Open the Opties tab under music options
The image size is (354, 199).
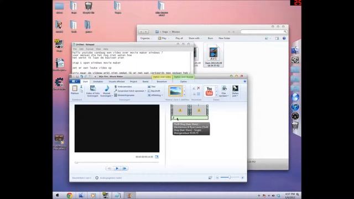[184, 81]
